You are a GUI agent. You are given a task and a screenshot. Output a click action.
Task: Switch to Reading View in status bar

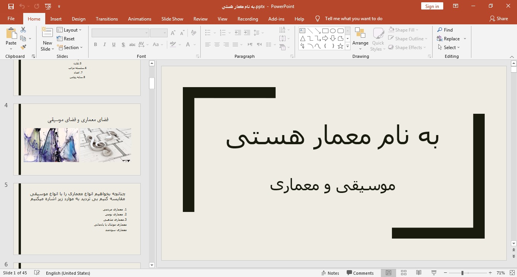(419, 273)
